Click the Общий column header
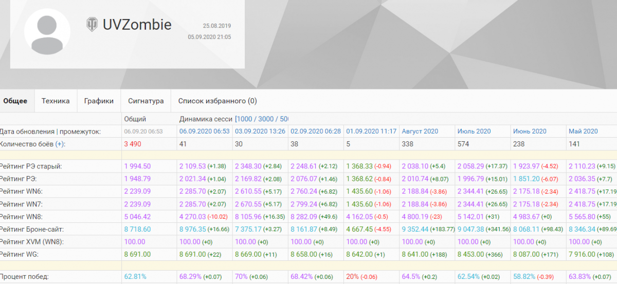 (x=135, y=119)
